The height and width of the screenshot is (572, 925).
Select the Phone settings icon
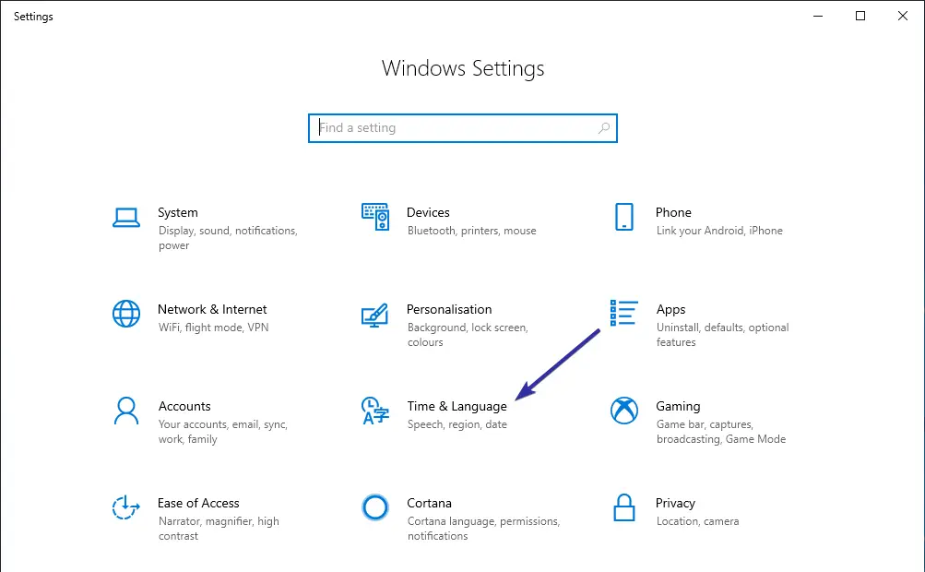[624, 218]
